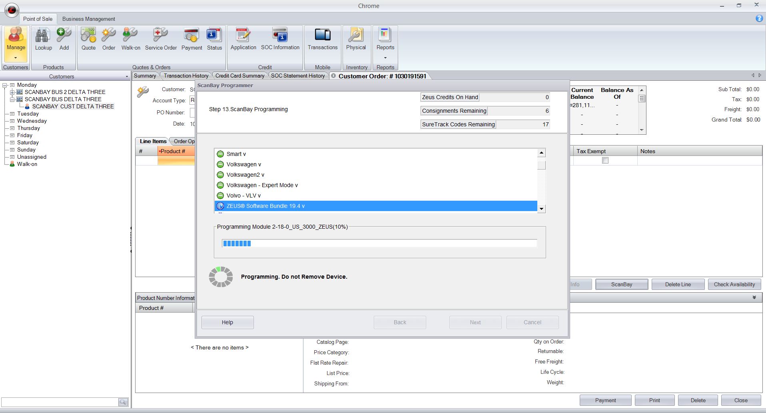Open the Manage customers dropdown

pos(16,58)
